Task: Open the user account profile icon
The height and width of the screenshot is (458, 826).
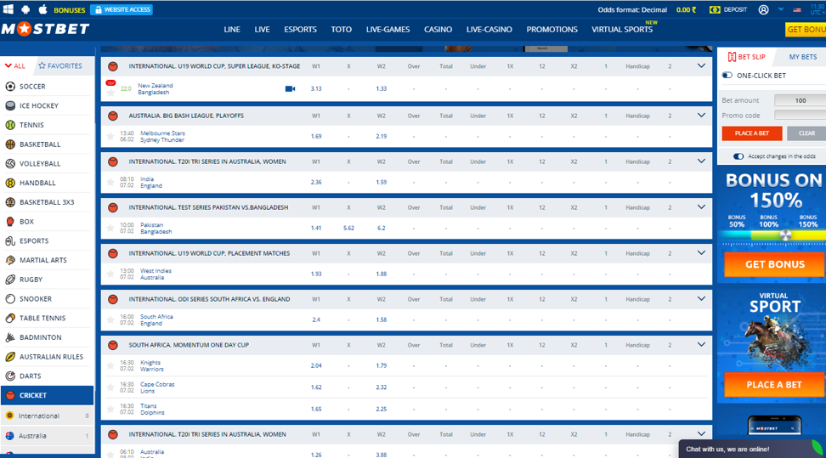Action: click(763, 9)
